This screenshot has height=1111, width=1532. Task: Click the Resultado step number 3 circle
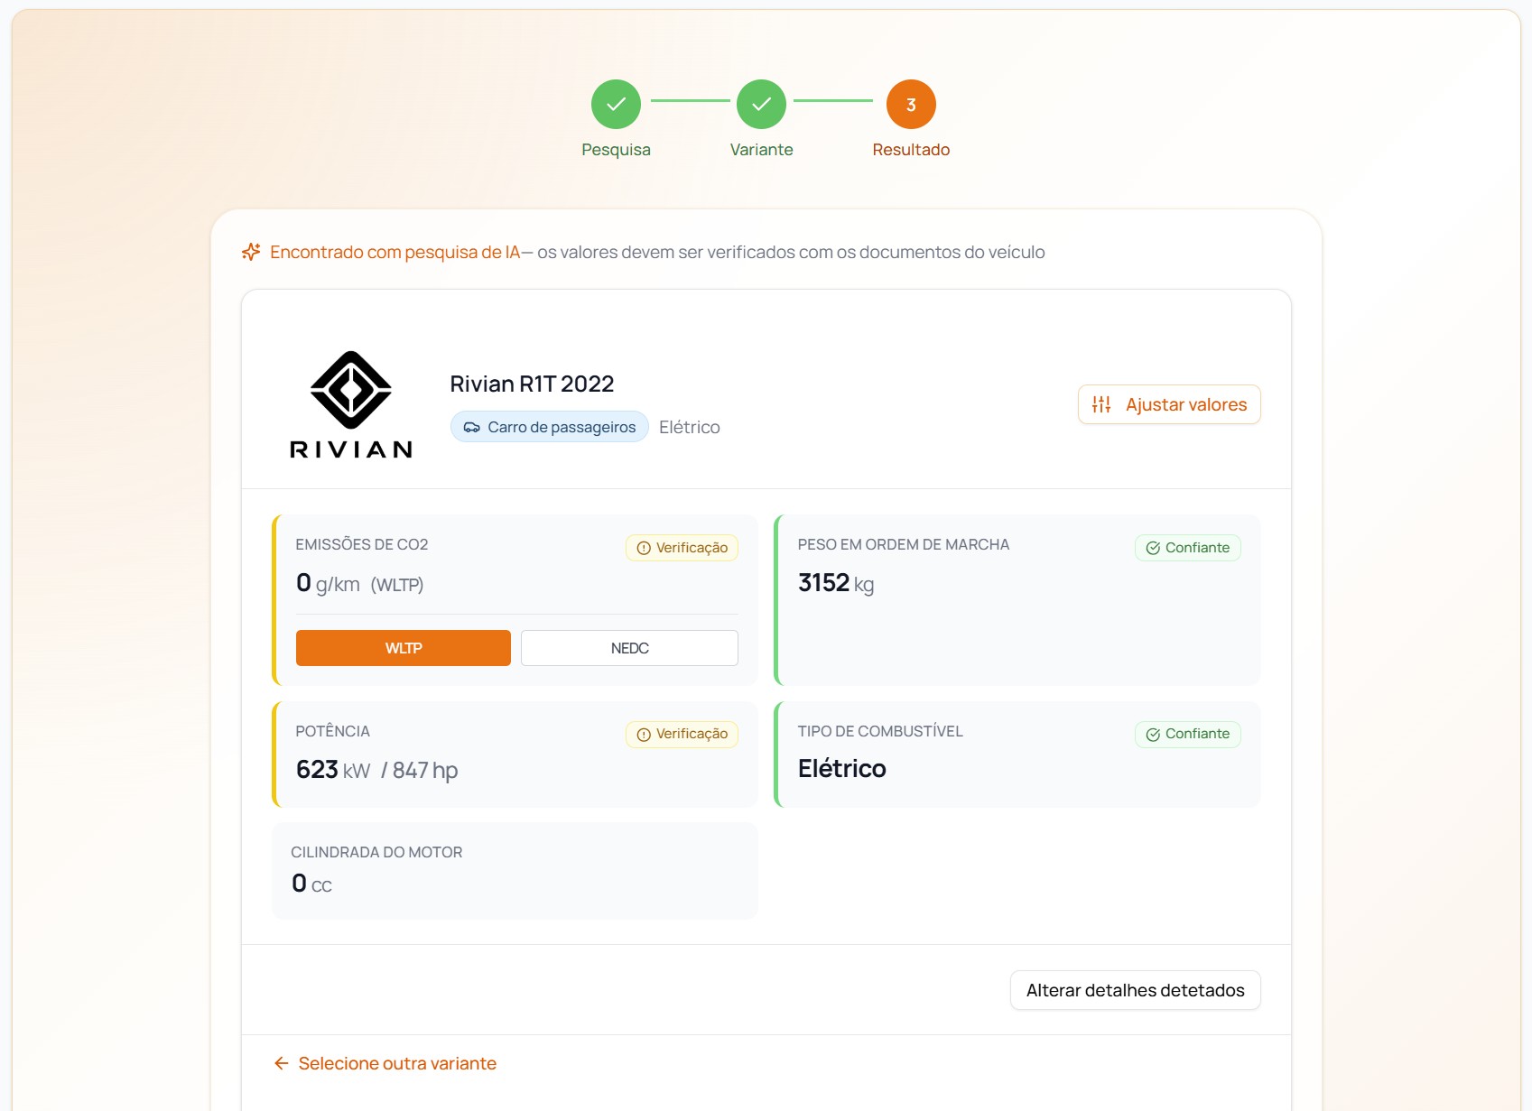[911, 105]
